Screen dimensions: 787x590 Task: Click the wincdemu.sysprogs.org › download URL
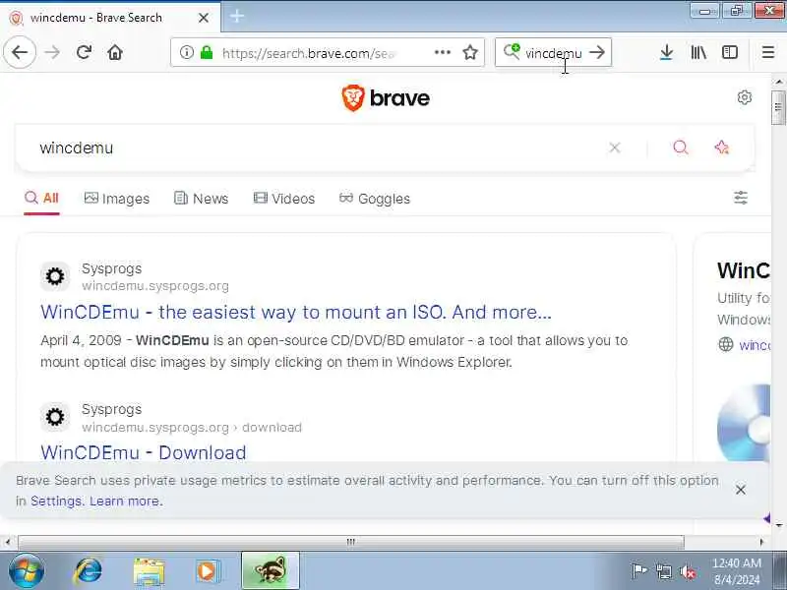pyautogui.click(x=192, y=428)
